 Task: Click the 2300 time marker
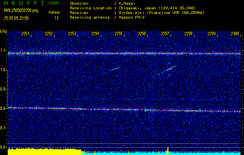(x=235, y=34)
